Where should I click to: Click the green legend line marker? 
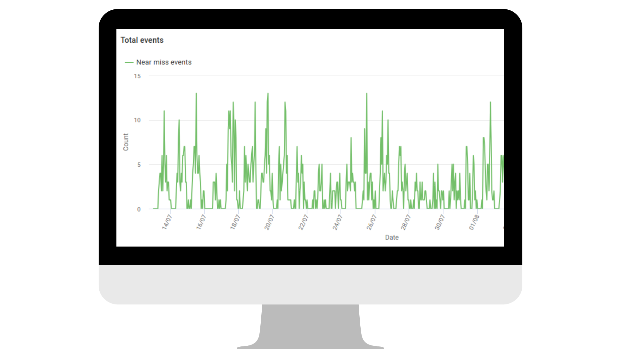[129, 62]
